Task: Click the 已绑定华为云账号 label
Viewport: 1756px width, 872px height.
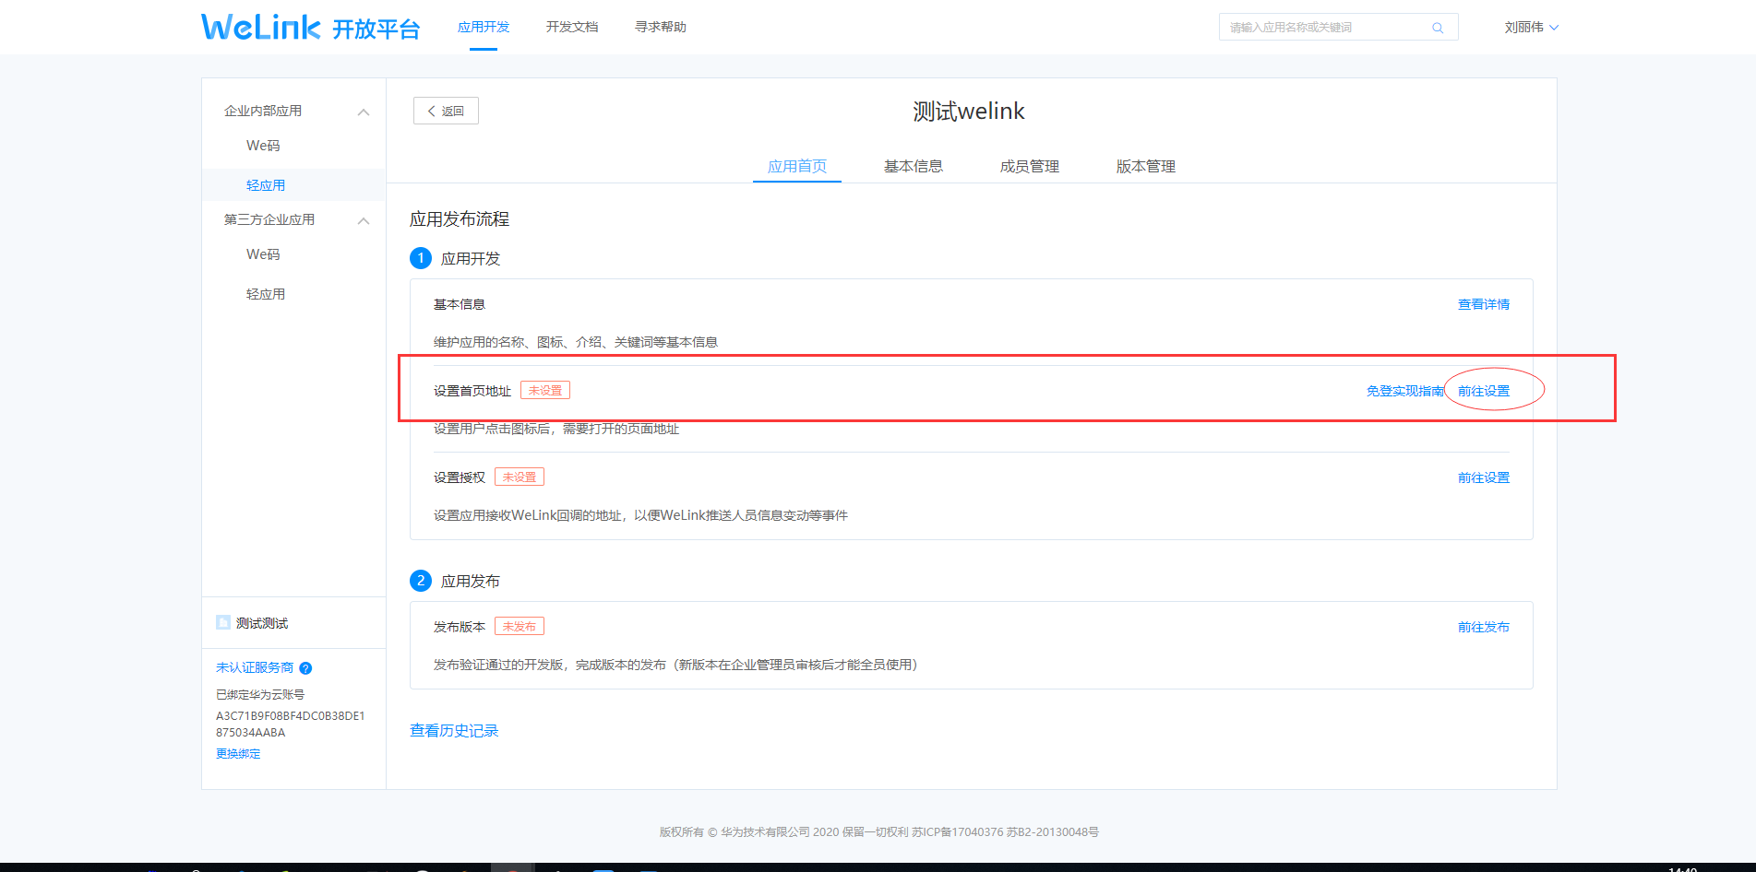Action: coord(260,695)
